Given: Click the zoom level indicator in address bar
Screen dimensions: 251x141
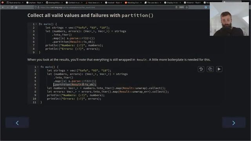Looking at the screenshot, I should point(181,7).
